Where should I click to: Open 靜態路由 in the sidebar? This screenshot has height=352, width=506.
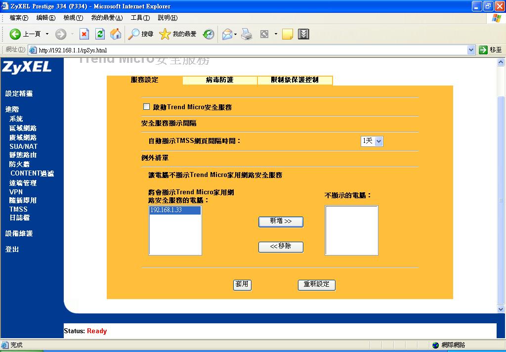[x=23, y=155]
